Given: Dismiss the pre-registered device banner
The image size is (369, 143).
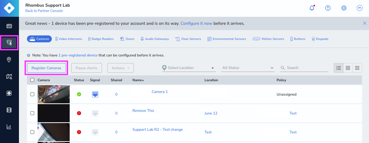Looking at the screenshot, I should coord(364,23).
